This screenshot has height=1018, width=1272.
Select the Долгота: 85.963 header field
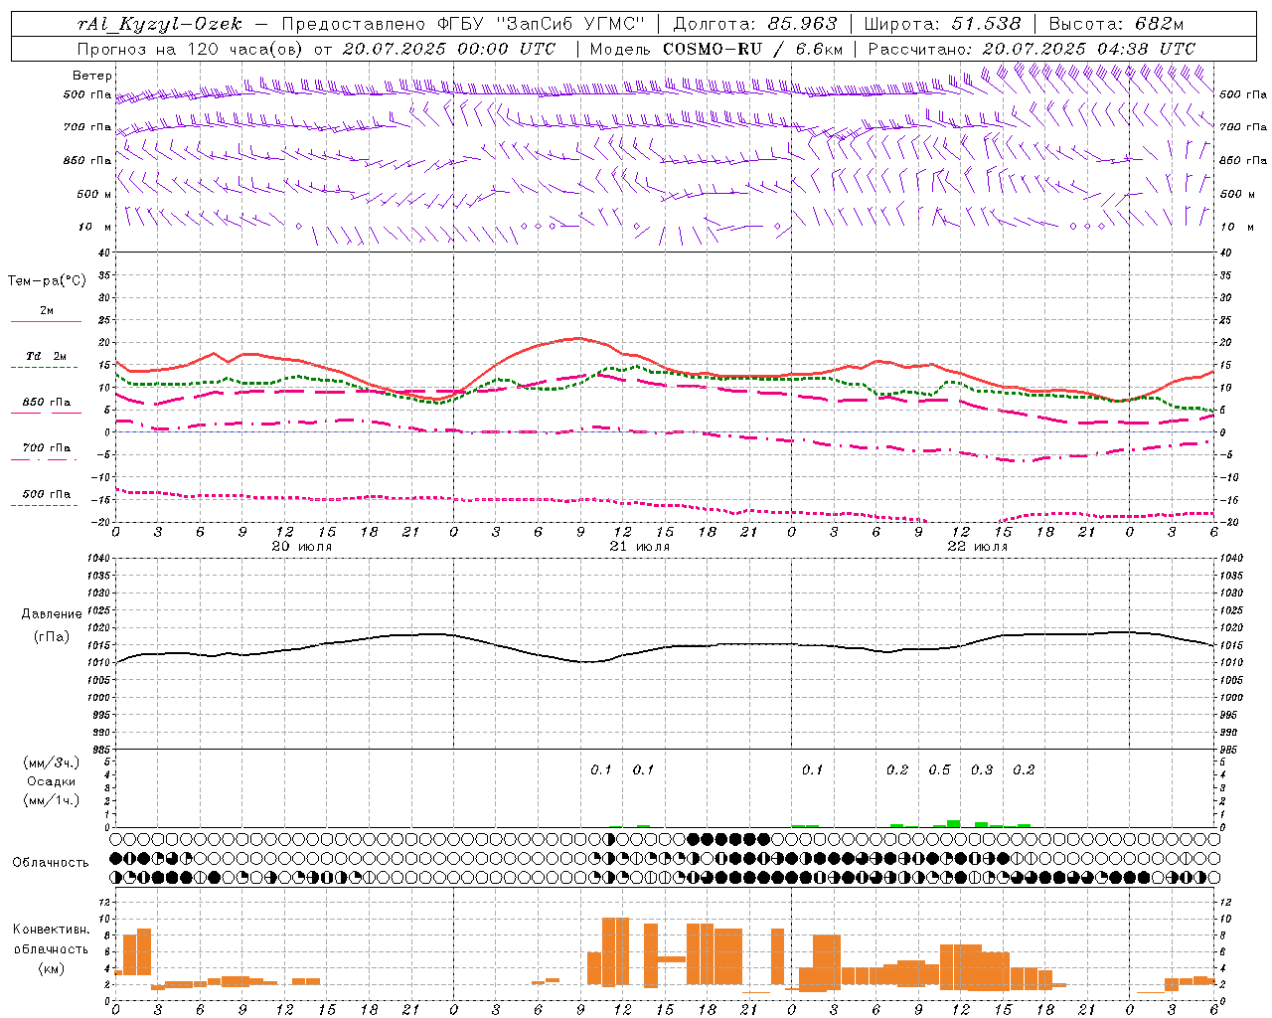(754, 24)
